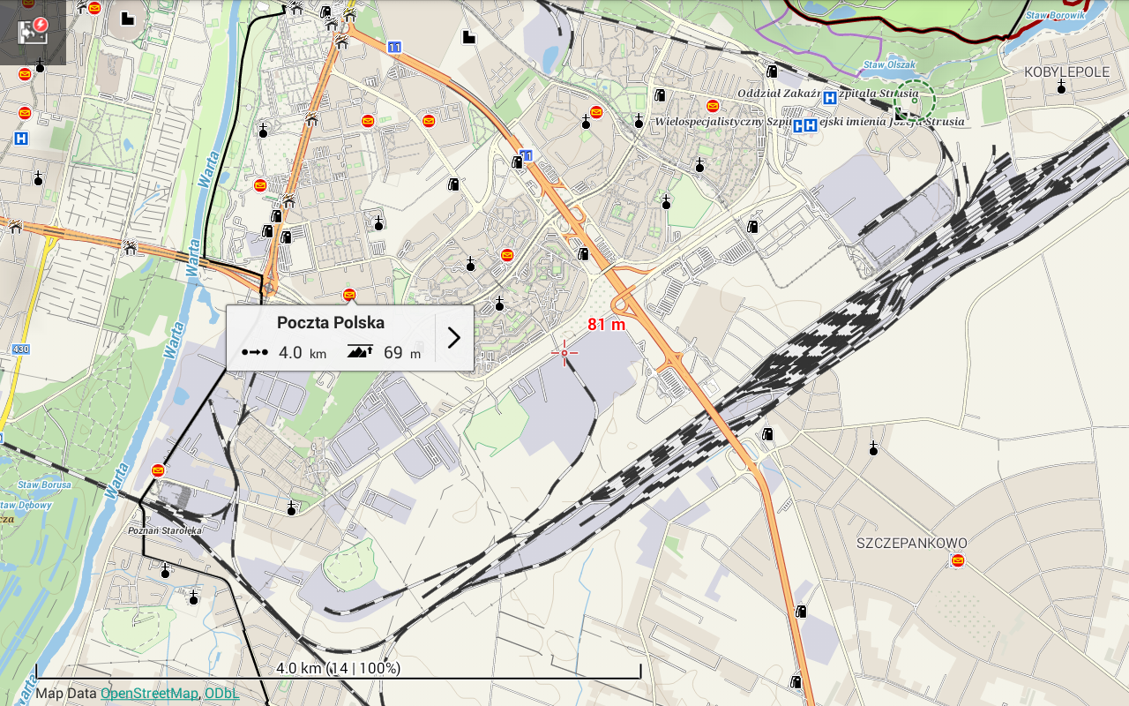This screenshot has width=1129, height=706.
Task: Tap the blue hospital H icon at left edge
Action: point(21,139)
